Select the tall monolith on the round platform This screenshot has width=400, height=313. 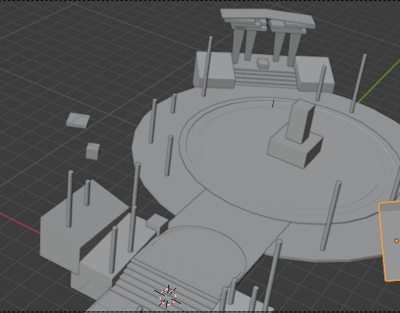[300, 121]
